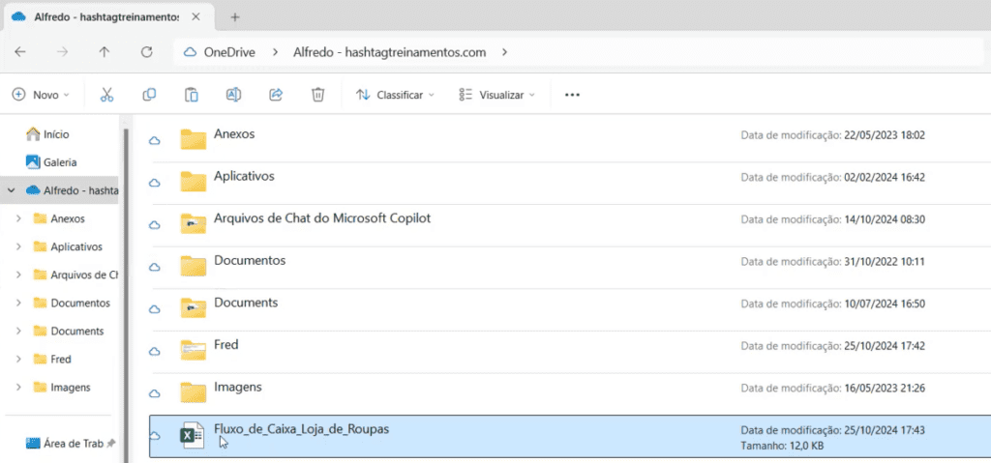The height and width of the screenshot is (463, 991).
Task: Expand Imagens in the navigation tree
Action: click(x=19, y=388)
